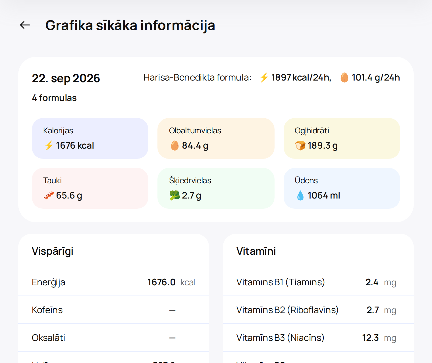Click the egg icon in Olbaltumvielas card
432x363 pixels.
pyautogui.click(x=175, y=145)
